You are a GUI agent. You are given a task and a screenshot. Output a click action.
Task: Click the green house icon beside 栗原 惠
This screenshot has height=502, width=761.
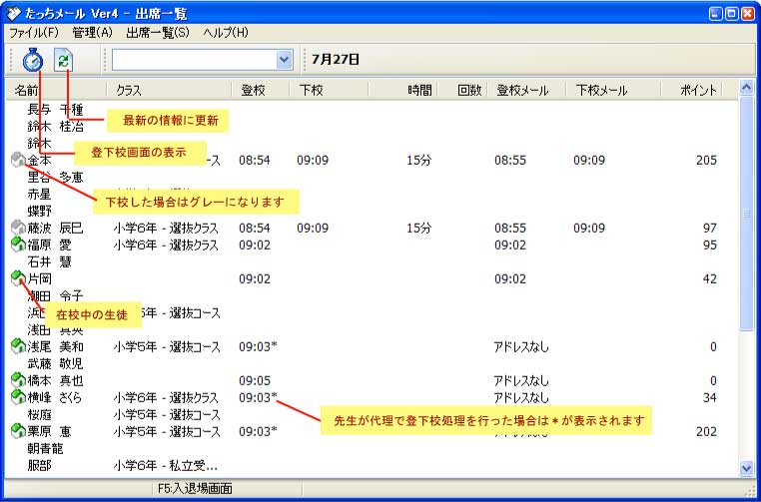[18, 431]
